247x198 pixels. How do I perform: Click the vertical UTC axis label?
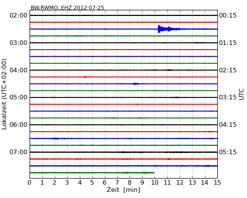click(x=241, y=94)
